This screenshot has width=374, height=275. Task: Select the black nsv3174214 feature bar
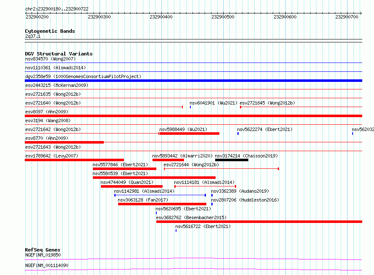232,160
